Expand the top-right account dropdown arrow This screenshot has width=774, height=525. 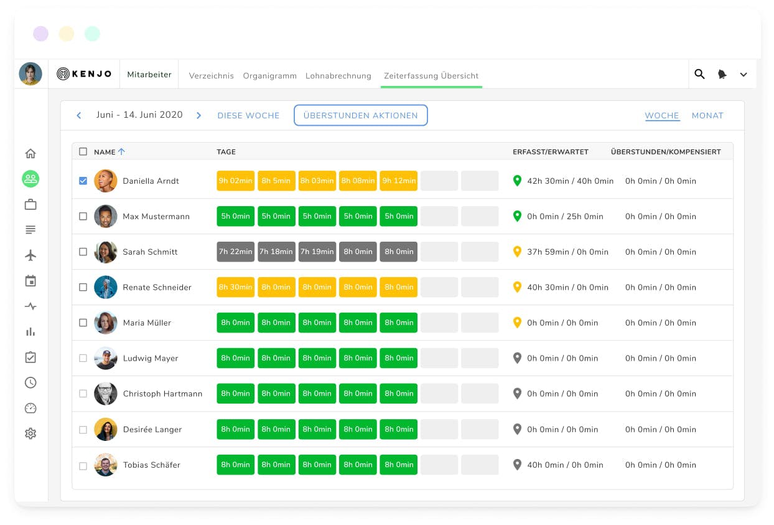pos(744,75)
